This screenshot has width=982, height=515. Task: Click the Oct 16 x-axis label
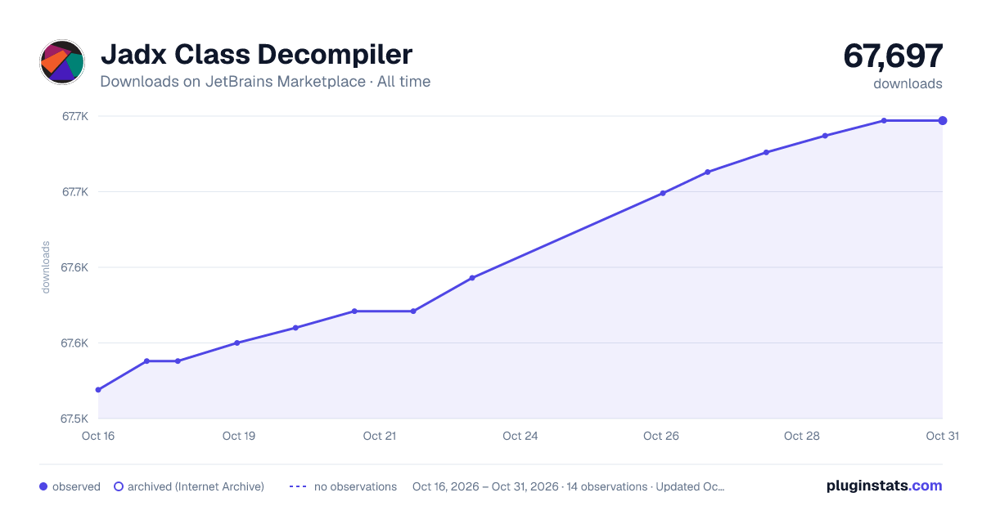pos(98,436)
